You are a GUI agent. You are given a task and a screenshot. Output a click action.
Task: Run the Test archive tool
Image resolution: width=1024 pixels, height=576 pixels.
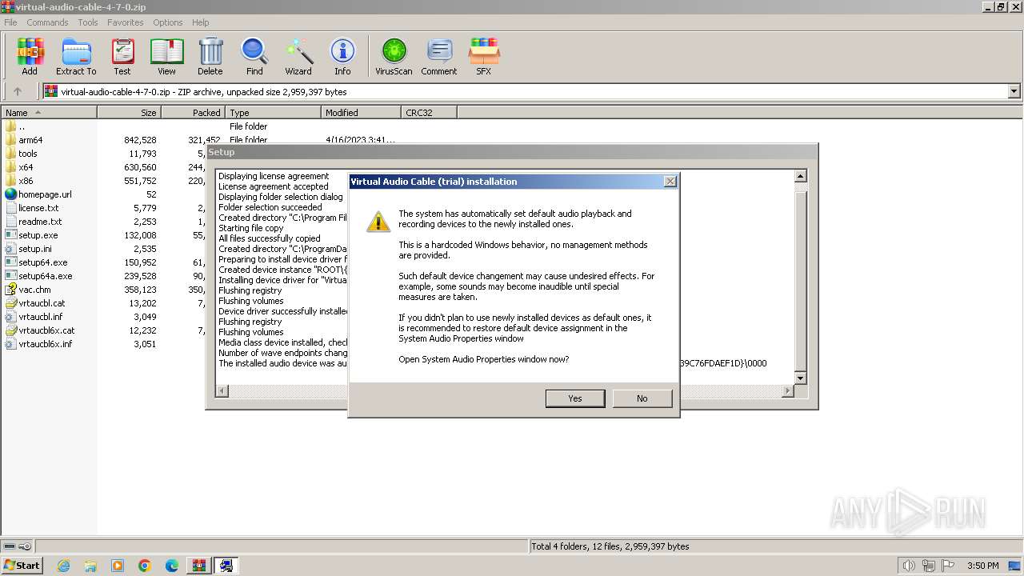pos(122,57)
